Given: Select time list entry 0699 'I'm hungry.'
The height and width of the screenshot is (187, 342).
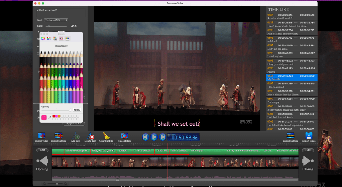Looking at the screenshot, I should pos(292,100).
